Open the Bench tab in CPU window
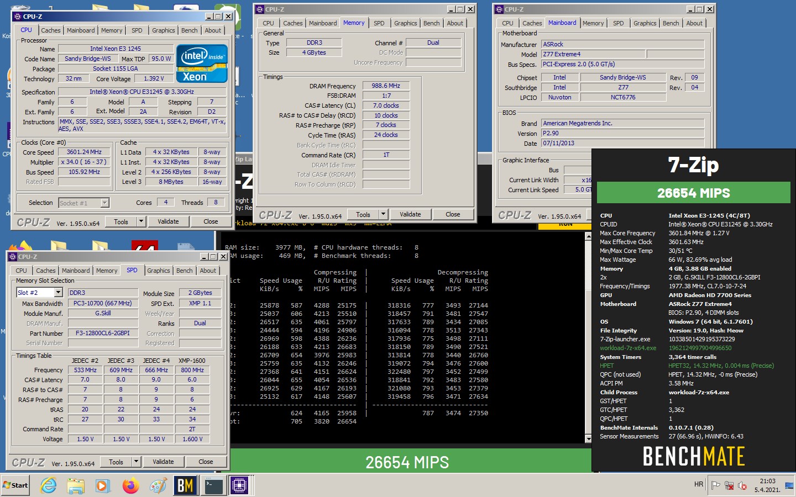The height and width of the screenshot is (497, 796). [190, 30]
